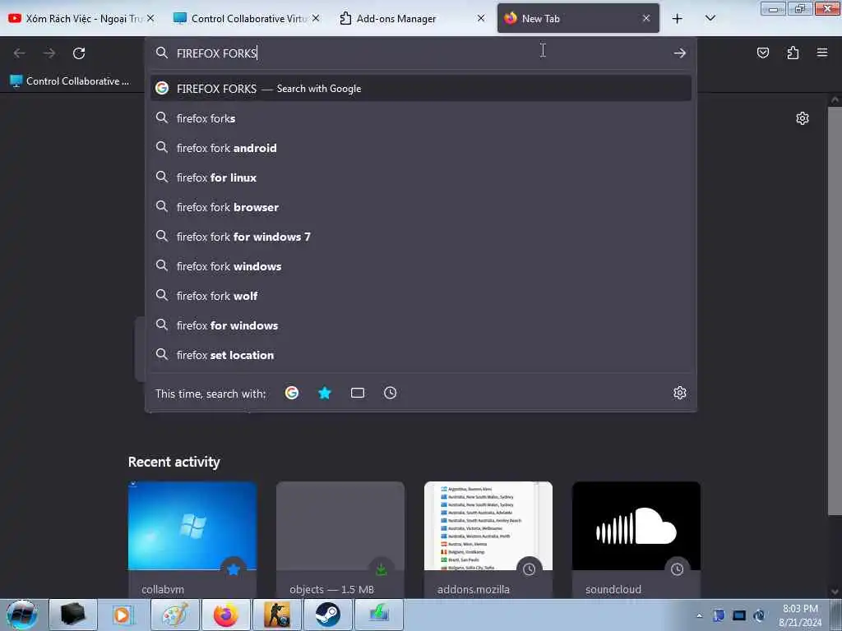Pick suggestion firefox fork browser
Screen dimensions: 842x631
pyautogui.click(x=421, y=206)
